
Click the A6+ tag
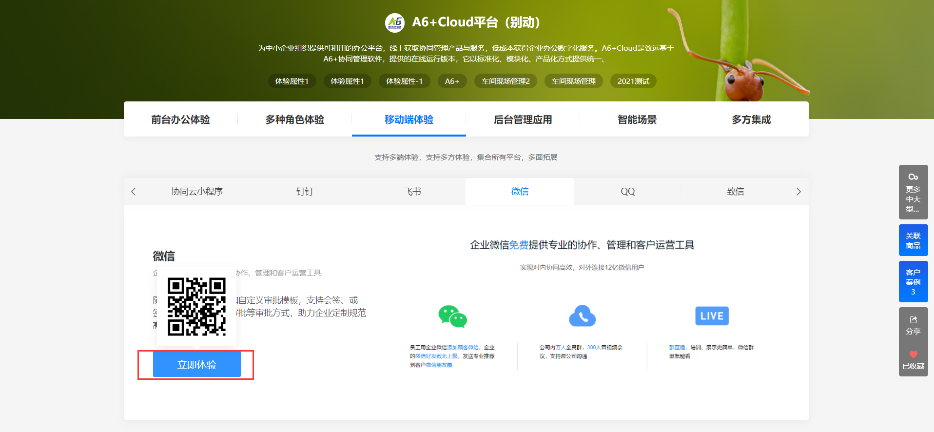tap(452, 81)
